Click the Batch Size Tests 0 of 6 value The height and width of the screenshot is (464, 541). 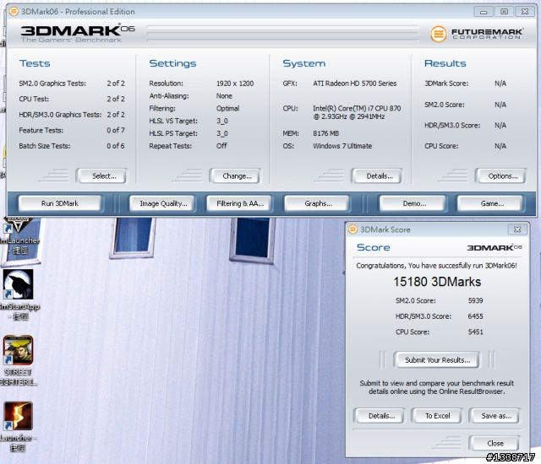[x=116, y=146]
